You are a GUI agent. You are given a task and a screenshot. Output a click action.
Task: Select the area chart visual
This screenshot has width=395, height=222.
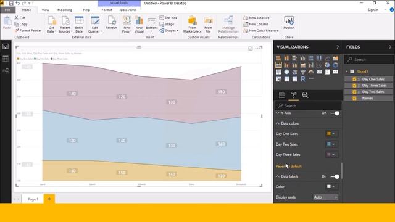tap(335, 59)
